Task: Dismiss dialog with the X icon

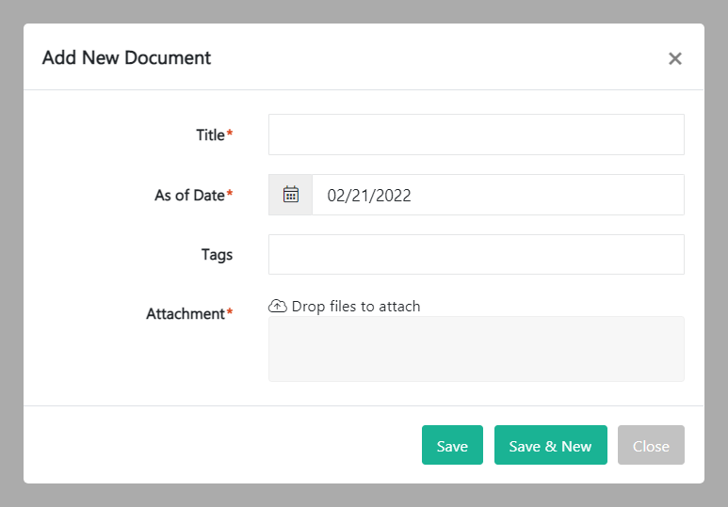Action: pos(674,58)
